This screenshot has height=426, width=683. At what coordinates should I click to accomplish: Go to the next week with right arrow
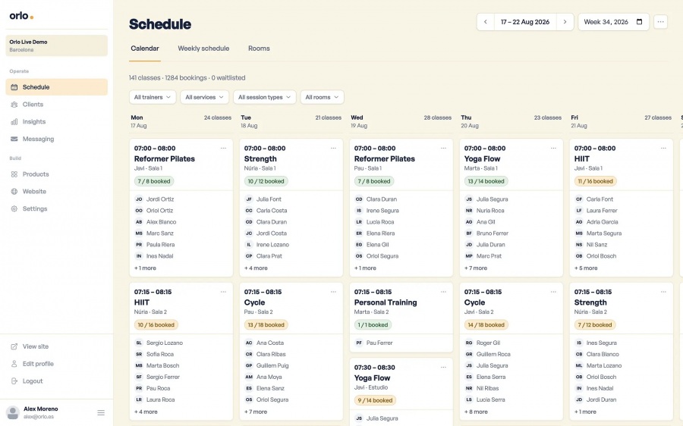click(565, 22)
